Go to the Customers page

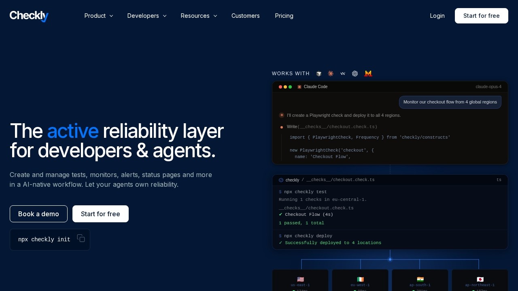(246, 16)
